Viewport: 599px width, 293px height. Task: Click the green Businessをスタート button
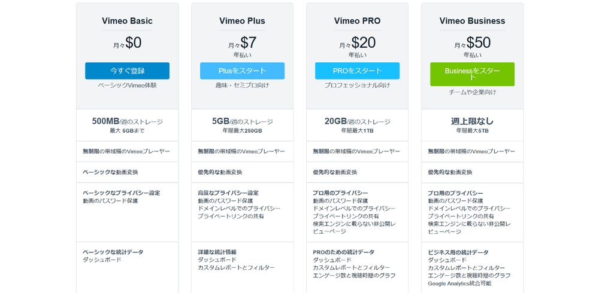click(472, 74)
